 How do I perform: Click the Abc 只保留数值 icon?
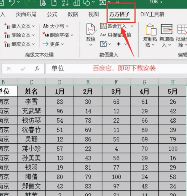[103, 35]
